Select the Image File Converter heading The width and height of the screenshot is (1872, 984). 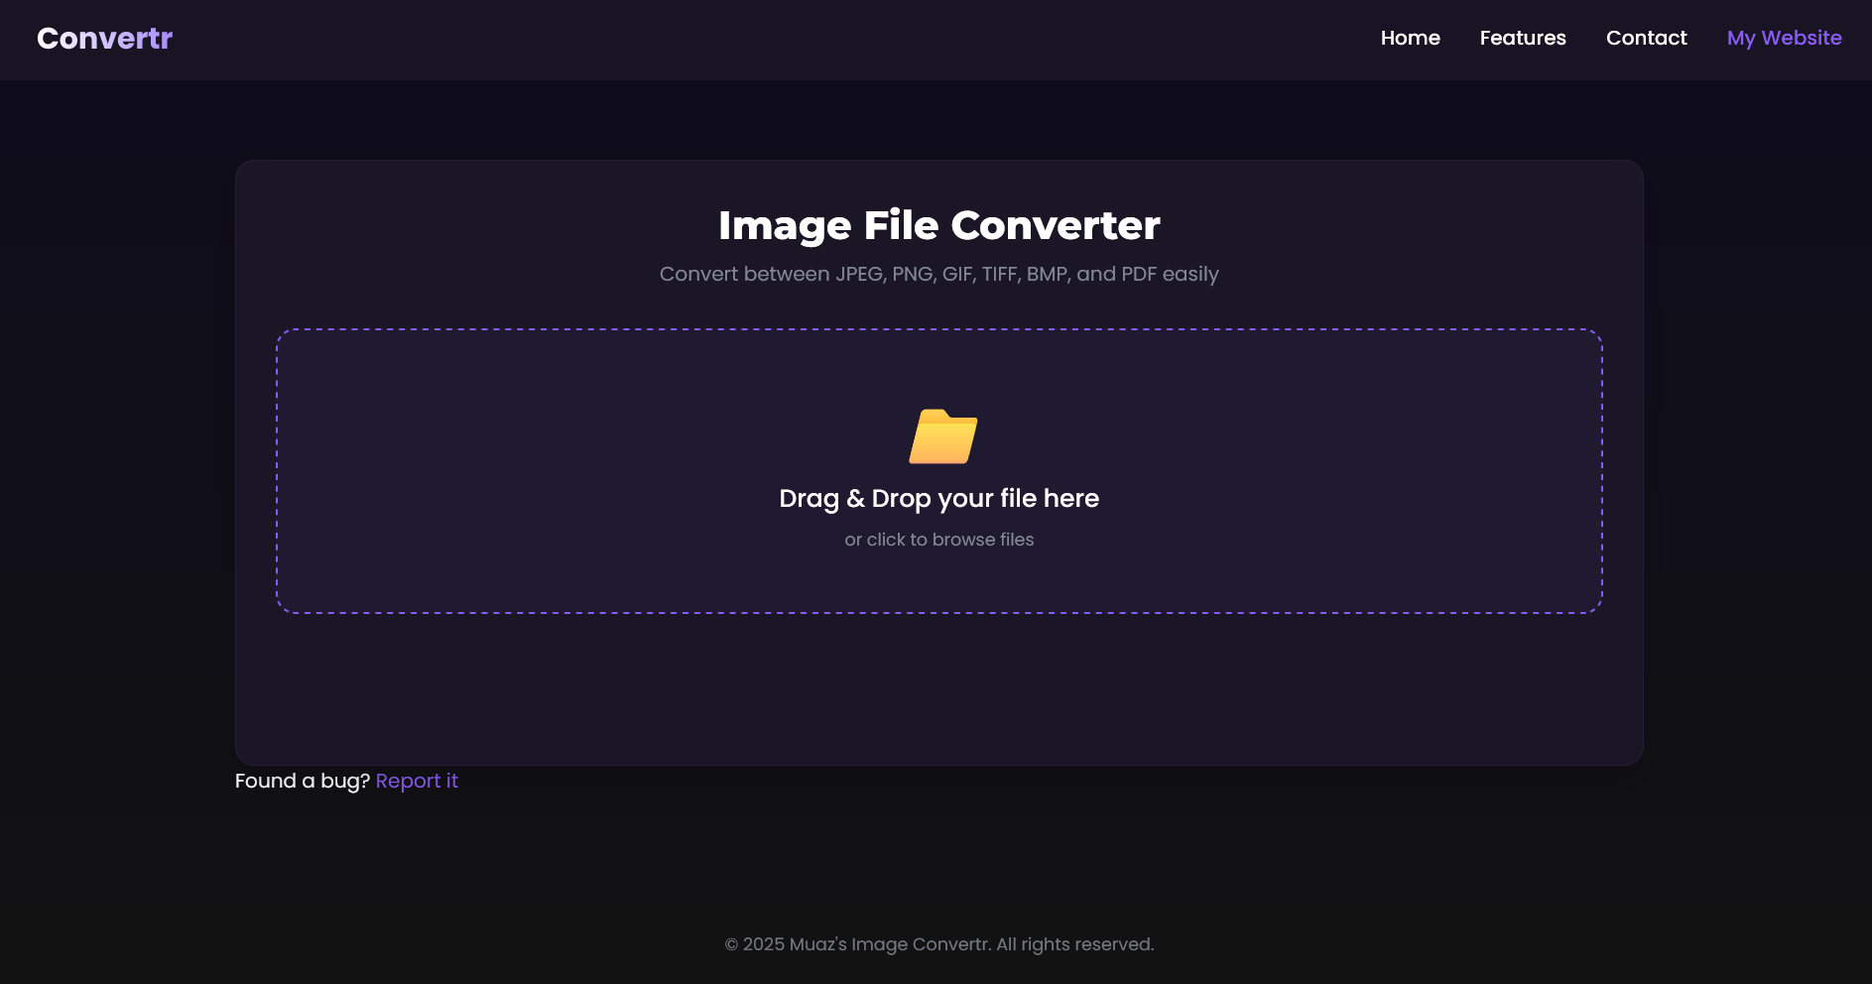(x=938, y=226)
